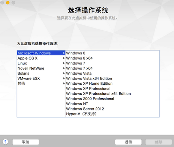Select Microsoft Windows in the OS list
Screen dimensions: 174x147
(x=41, y=53)
